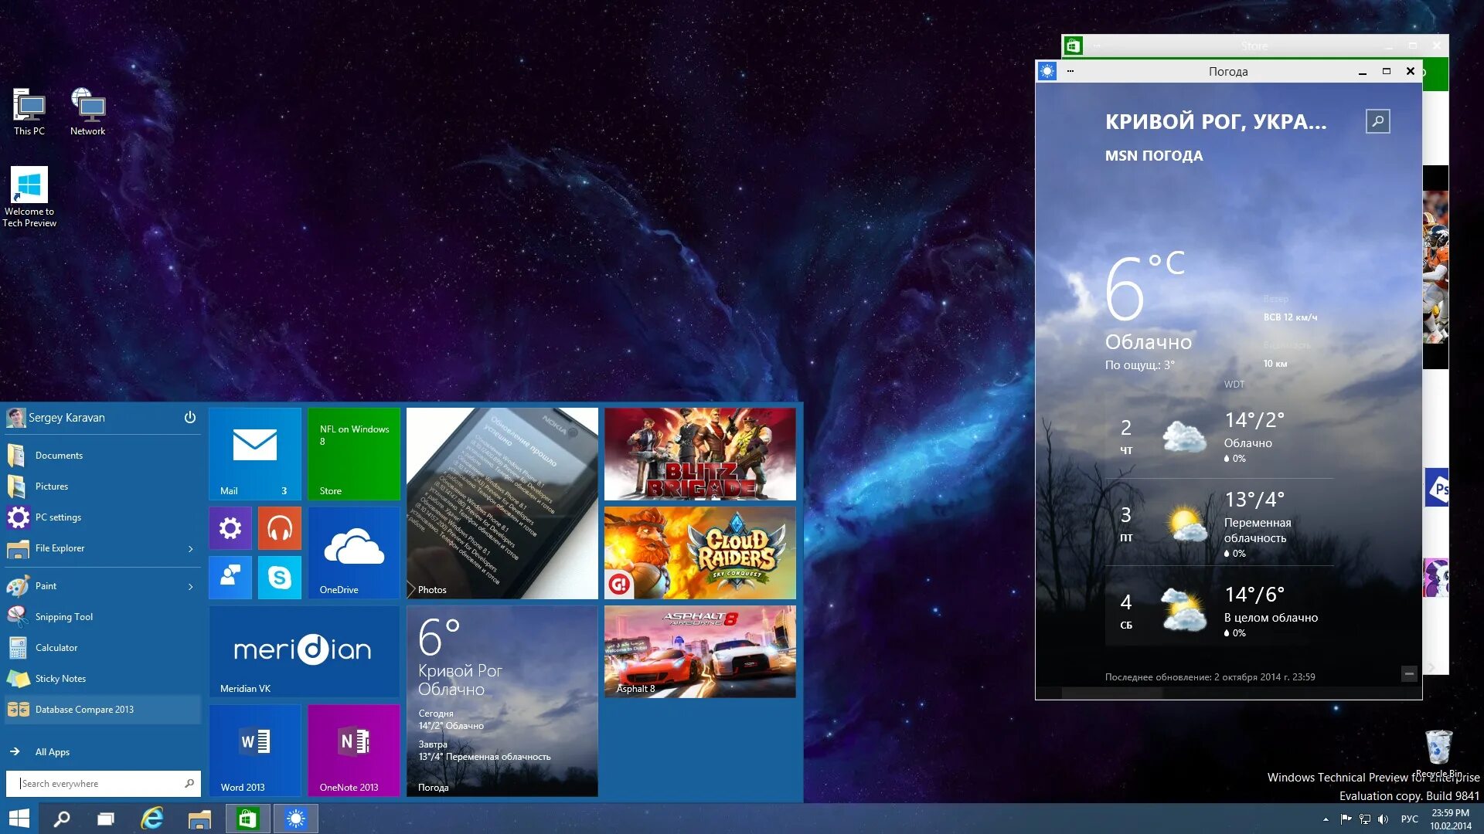Click the language indicator РУС in taskbar
The image size is (1484, 834).
[x=1410, y=818]
